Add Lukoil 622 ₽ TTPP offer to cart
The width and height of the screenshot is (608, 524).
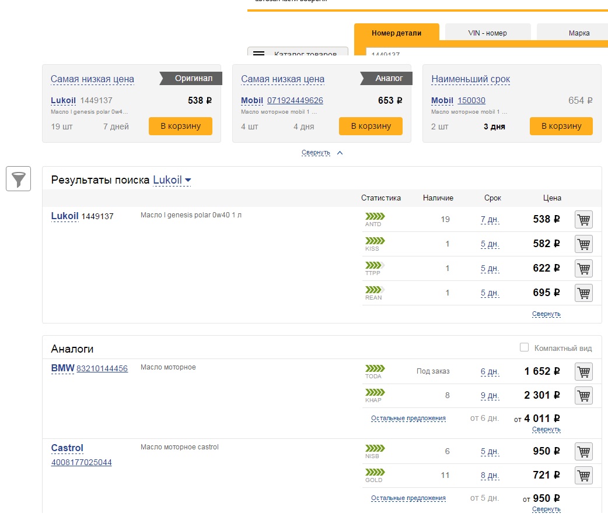pyautogui.click(x=583, y=268)
